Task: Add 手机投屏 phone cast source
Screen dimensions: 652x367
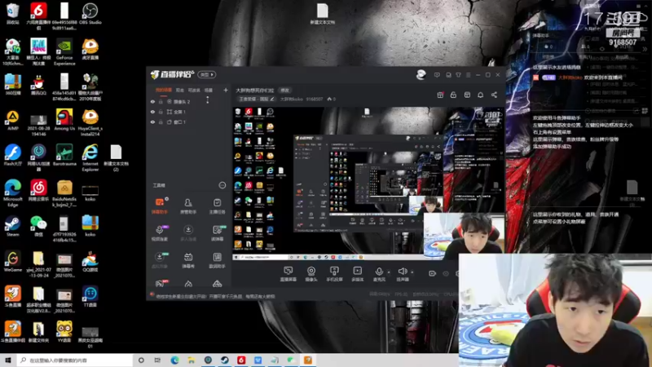Action: tap(334, 274)
